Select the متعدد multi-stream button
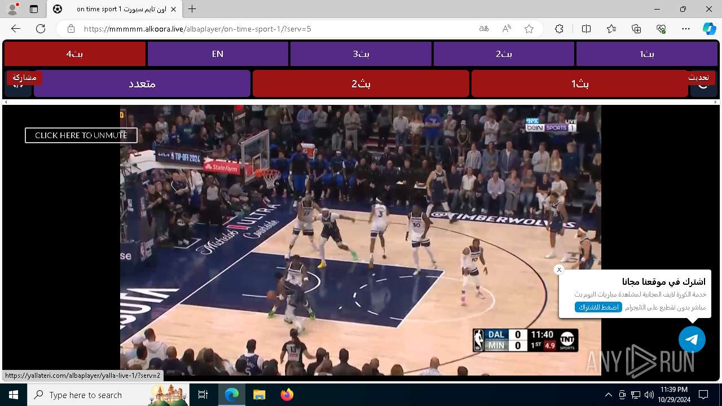The width and height of the screenshot is (722, 406). [x=142, y=83]
